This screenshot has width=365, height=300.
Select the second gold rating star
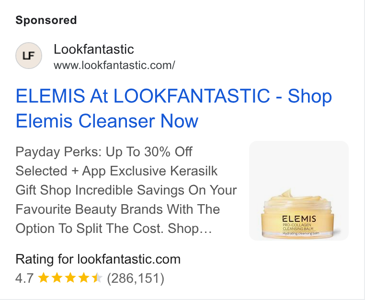[x=57, y=278]
